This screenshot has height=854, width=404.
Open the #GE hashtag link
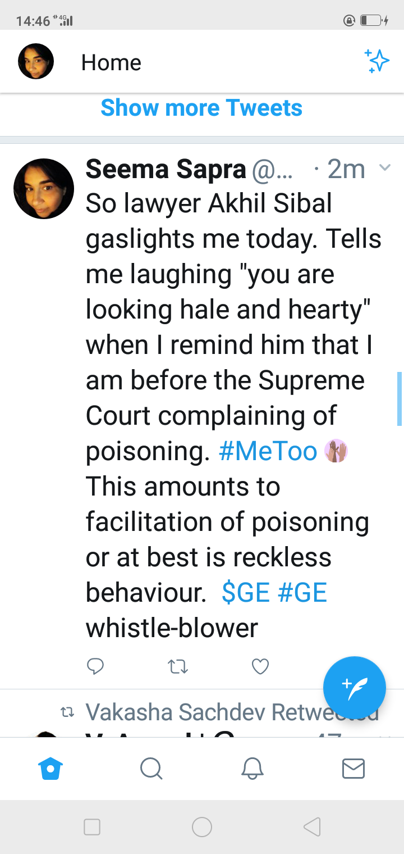(302, 593)
